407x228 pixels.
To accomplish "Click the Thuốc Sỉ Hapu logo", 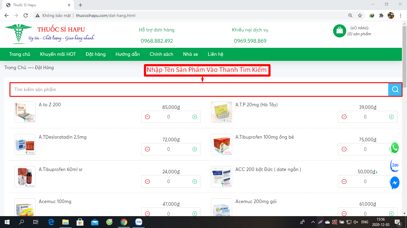I will pyautogui.click(x=49, y=34).
